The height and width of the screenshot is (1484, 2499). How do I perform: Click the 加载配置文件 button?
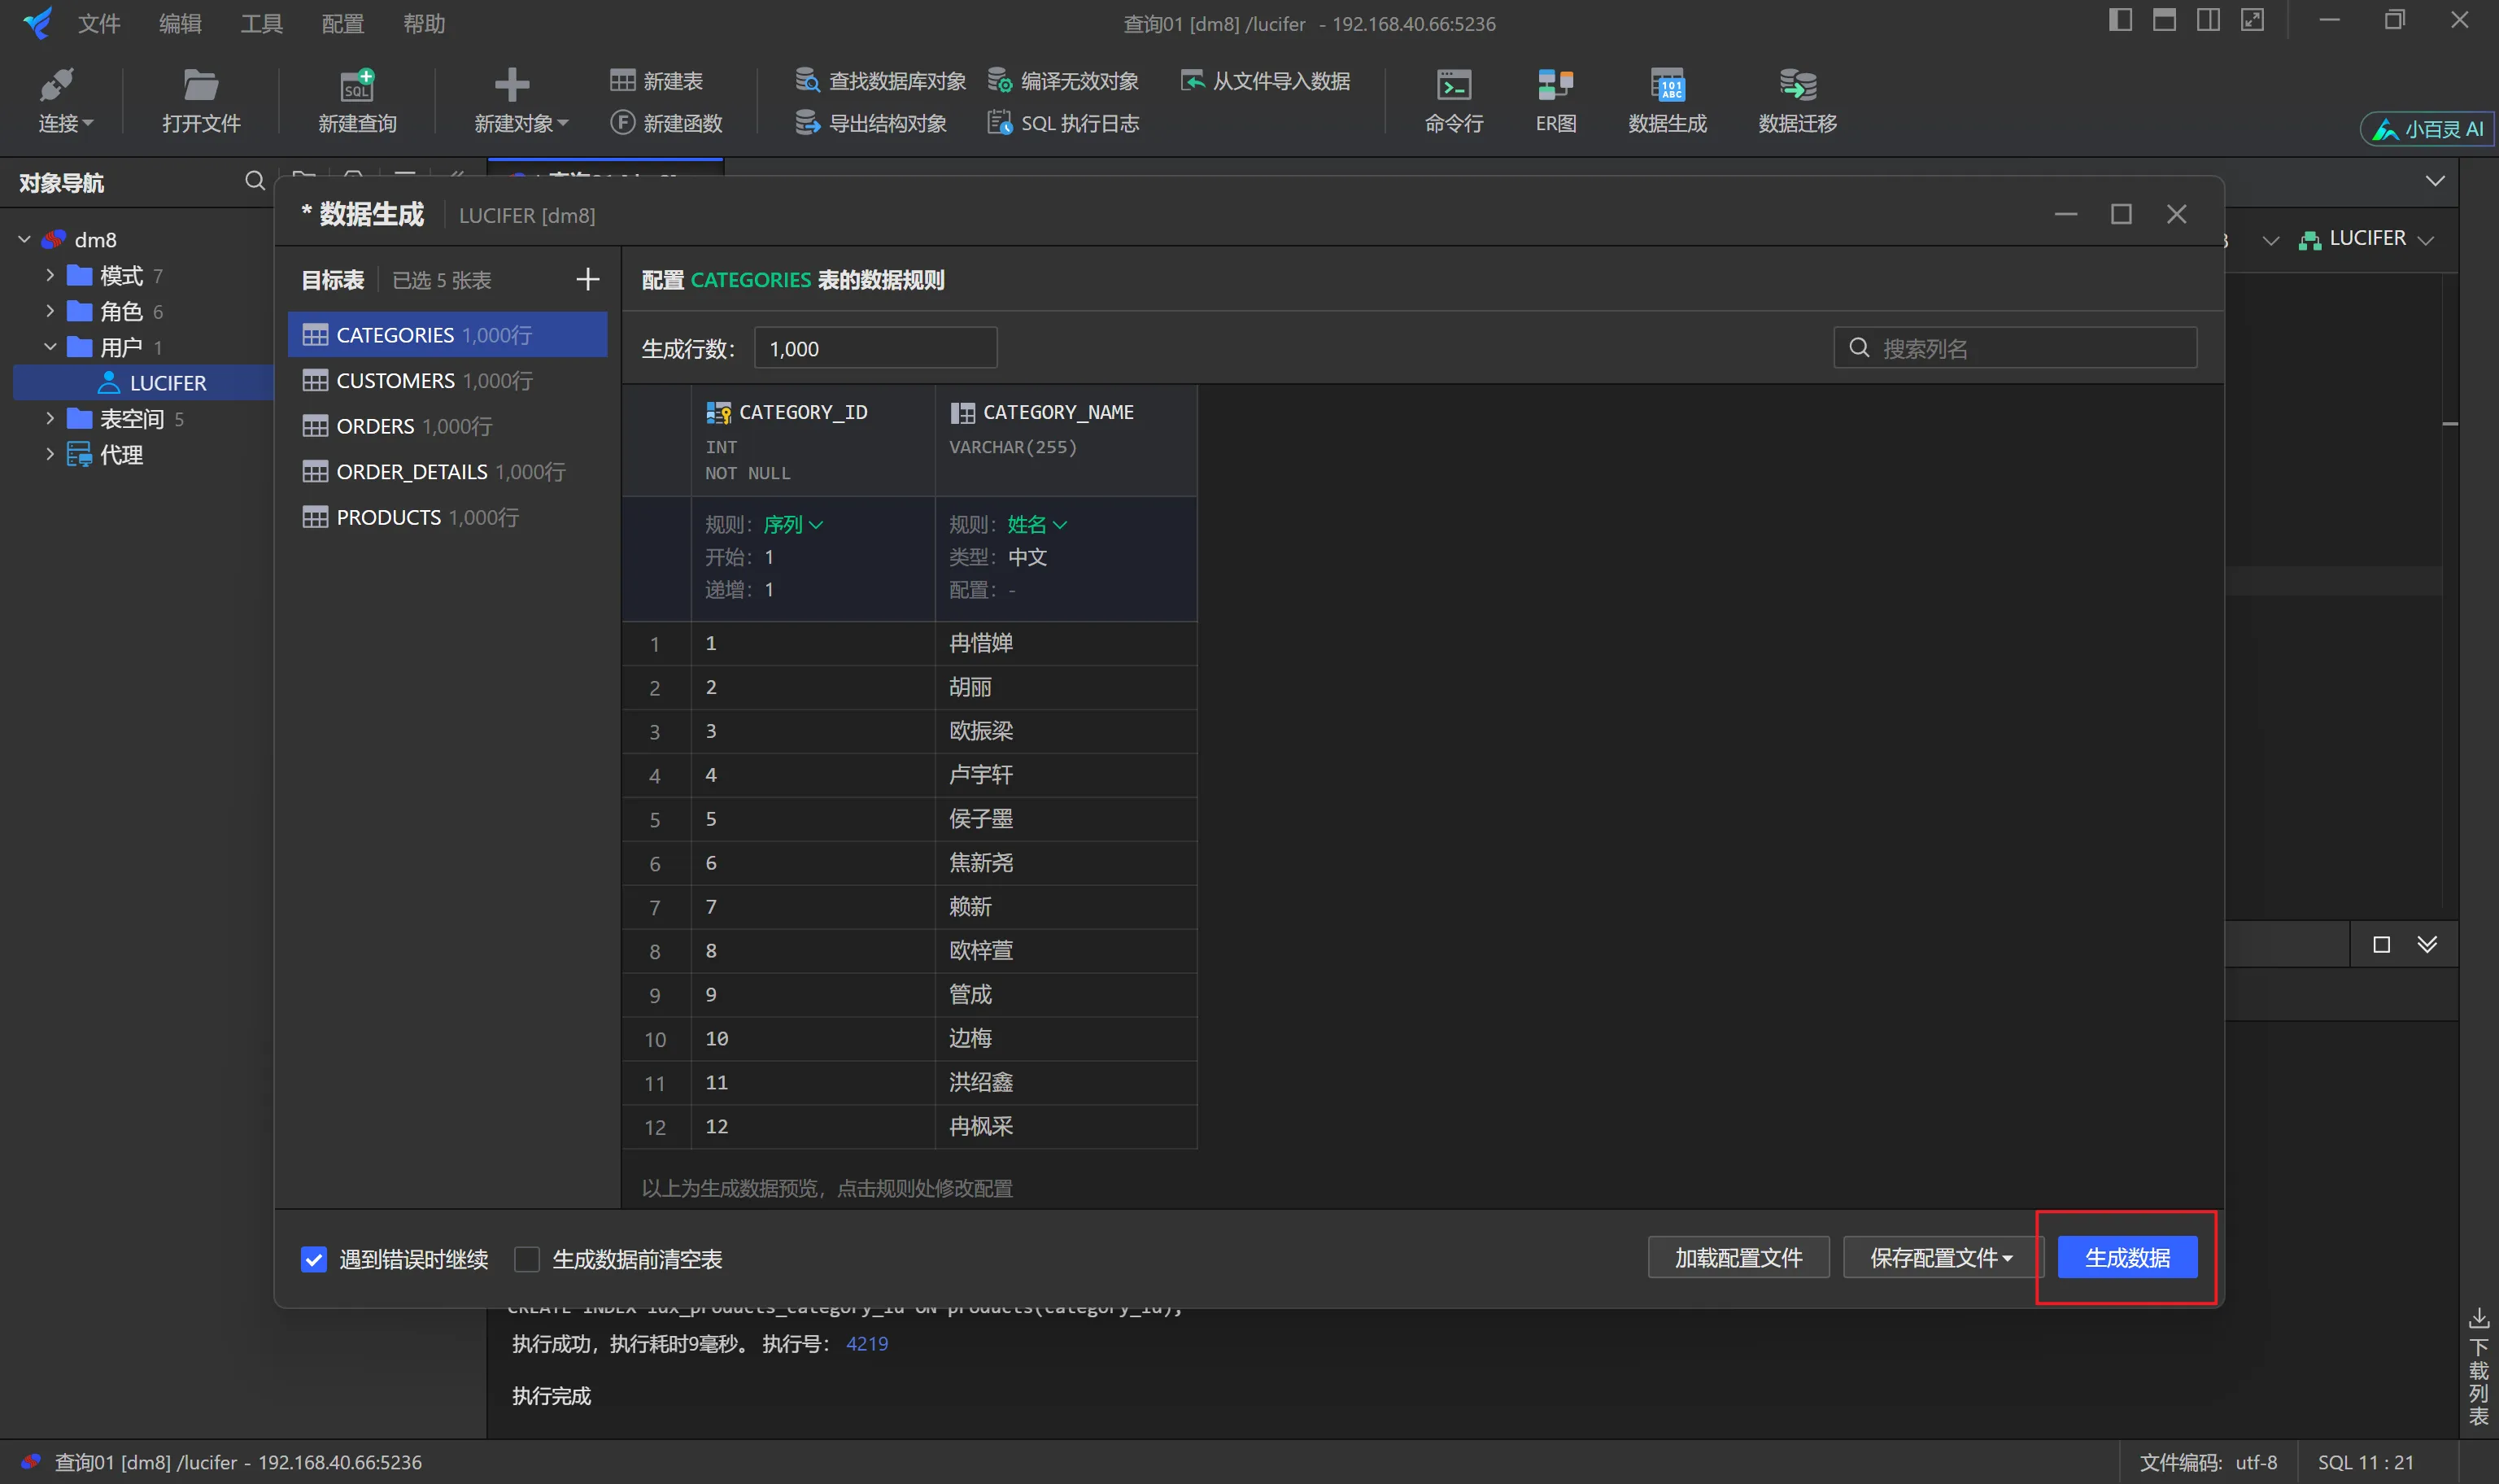(x=1738, y=1258)
